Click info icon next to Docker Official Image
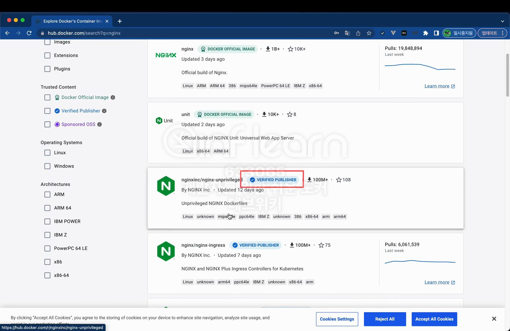The image size is (510, 331). (x=113, y=97)
